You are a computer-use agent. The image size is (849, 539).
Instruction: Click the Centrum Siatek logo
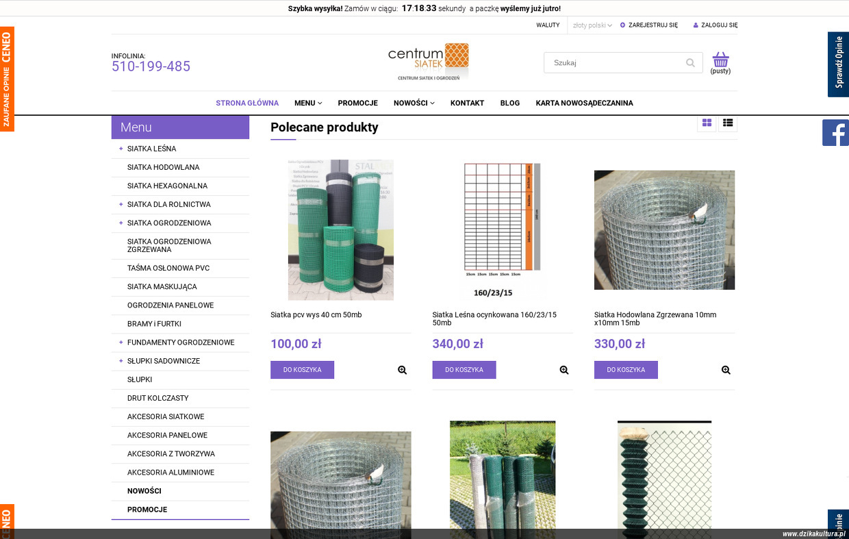pyautogui.click(x=429, y=62)
